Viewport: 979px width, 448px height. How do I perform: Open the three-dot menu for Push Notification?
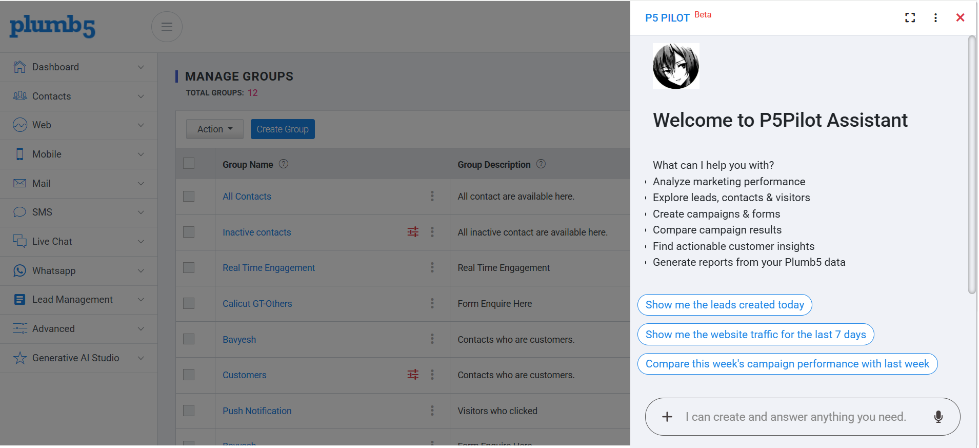(x=432, y=411)
